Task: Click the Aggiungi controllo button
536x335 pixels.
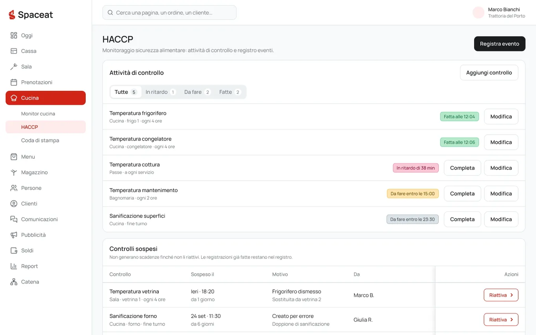Action: [489, 73]
